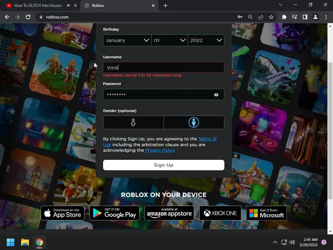This screenshot has height=250, width=333.
Task: Open the birthday day dropdown showing 01
Action: click(x=169, y=40)
